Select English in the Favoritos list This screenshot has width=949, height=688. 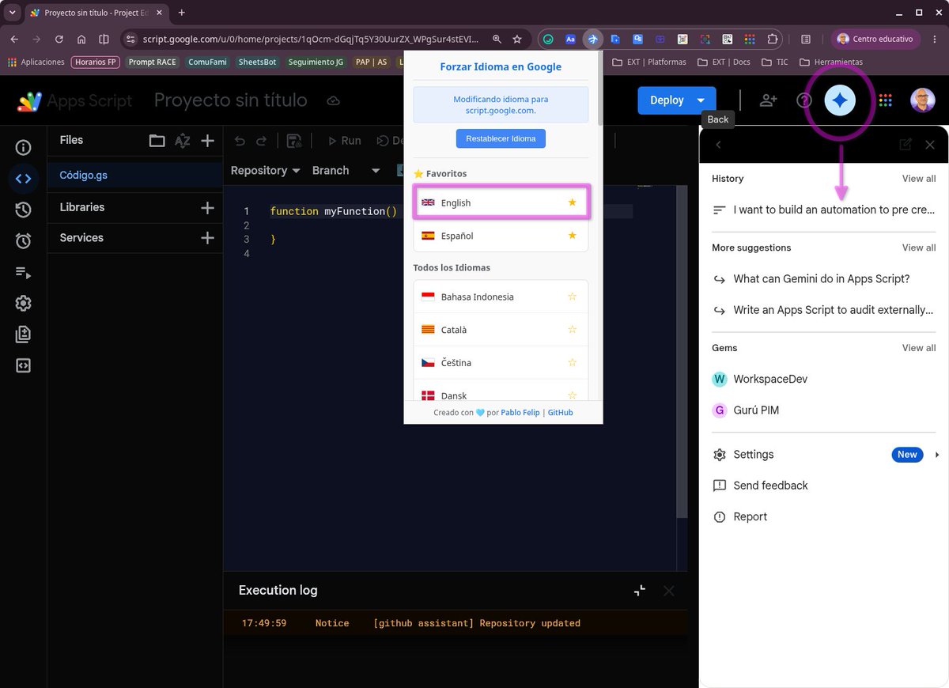tap(501, 203)
